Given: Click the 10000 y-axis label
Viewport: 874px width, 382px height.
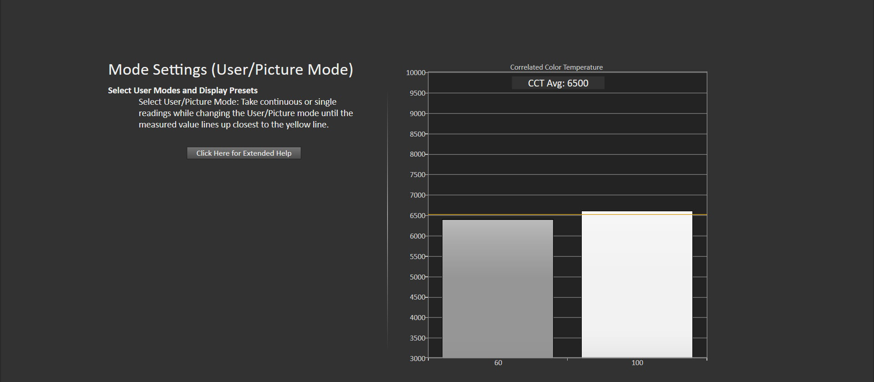Looking at the screenshot, I should (x=416, y=73).
